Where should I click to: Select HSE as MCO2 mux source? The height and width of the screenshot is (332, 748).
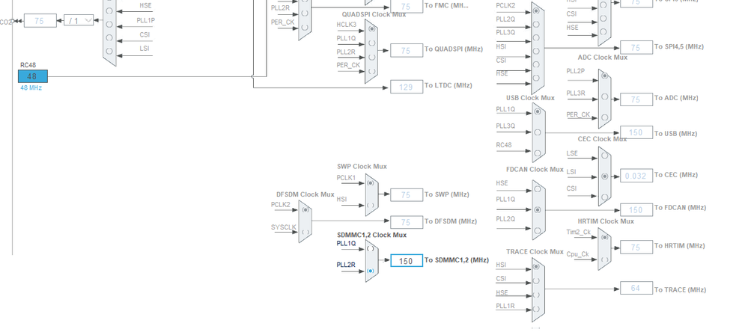[x=110, y=10]
